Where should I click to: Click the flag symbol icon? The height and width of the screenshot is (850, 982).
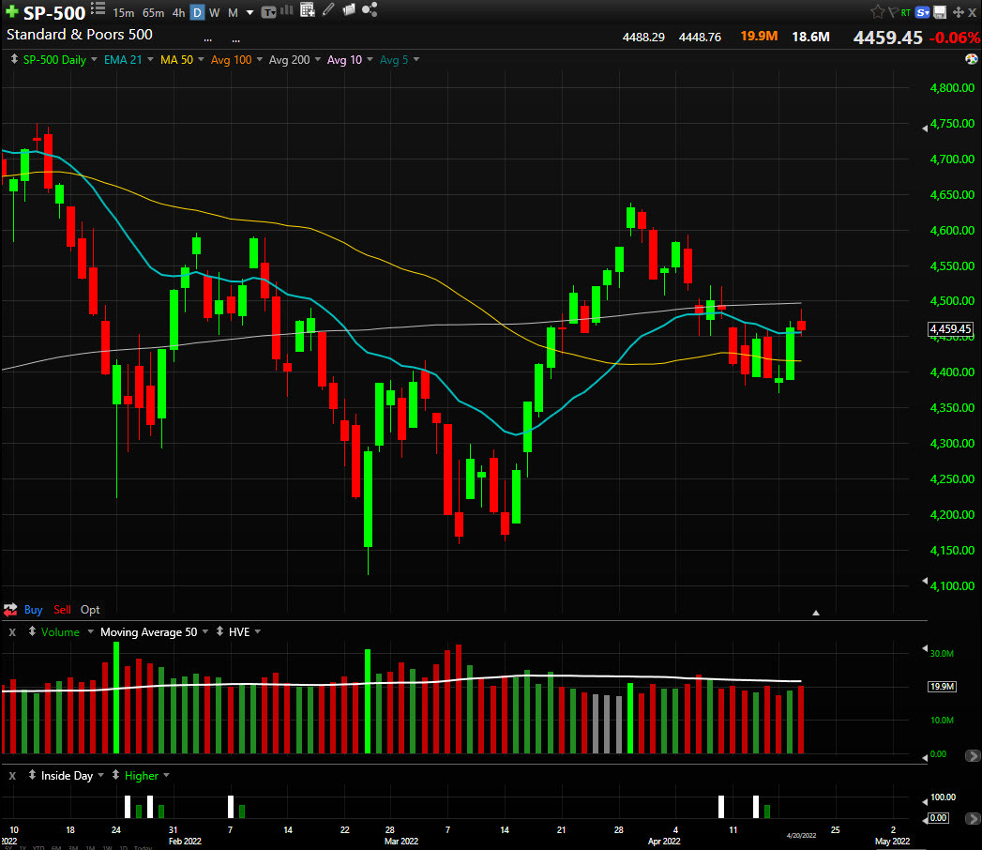pos(893,12)
